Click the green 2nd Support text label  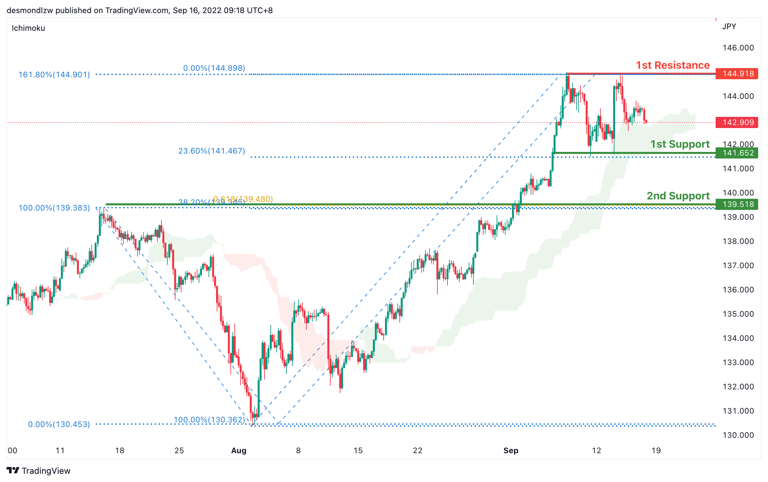pos(678,196)
